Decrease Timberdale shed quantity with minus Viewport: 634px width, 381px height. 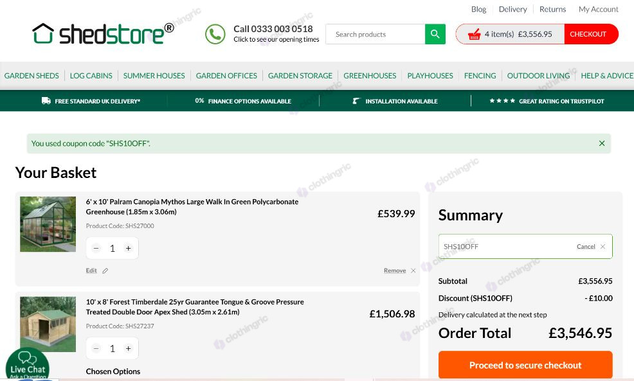point(96,348)
